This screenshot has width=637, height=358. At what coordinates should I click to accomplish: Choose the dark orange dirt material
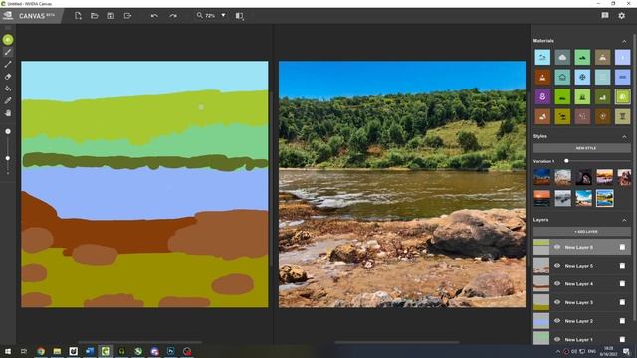542,78
